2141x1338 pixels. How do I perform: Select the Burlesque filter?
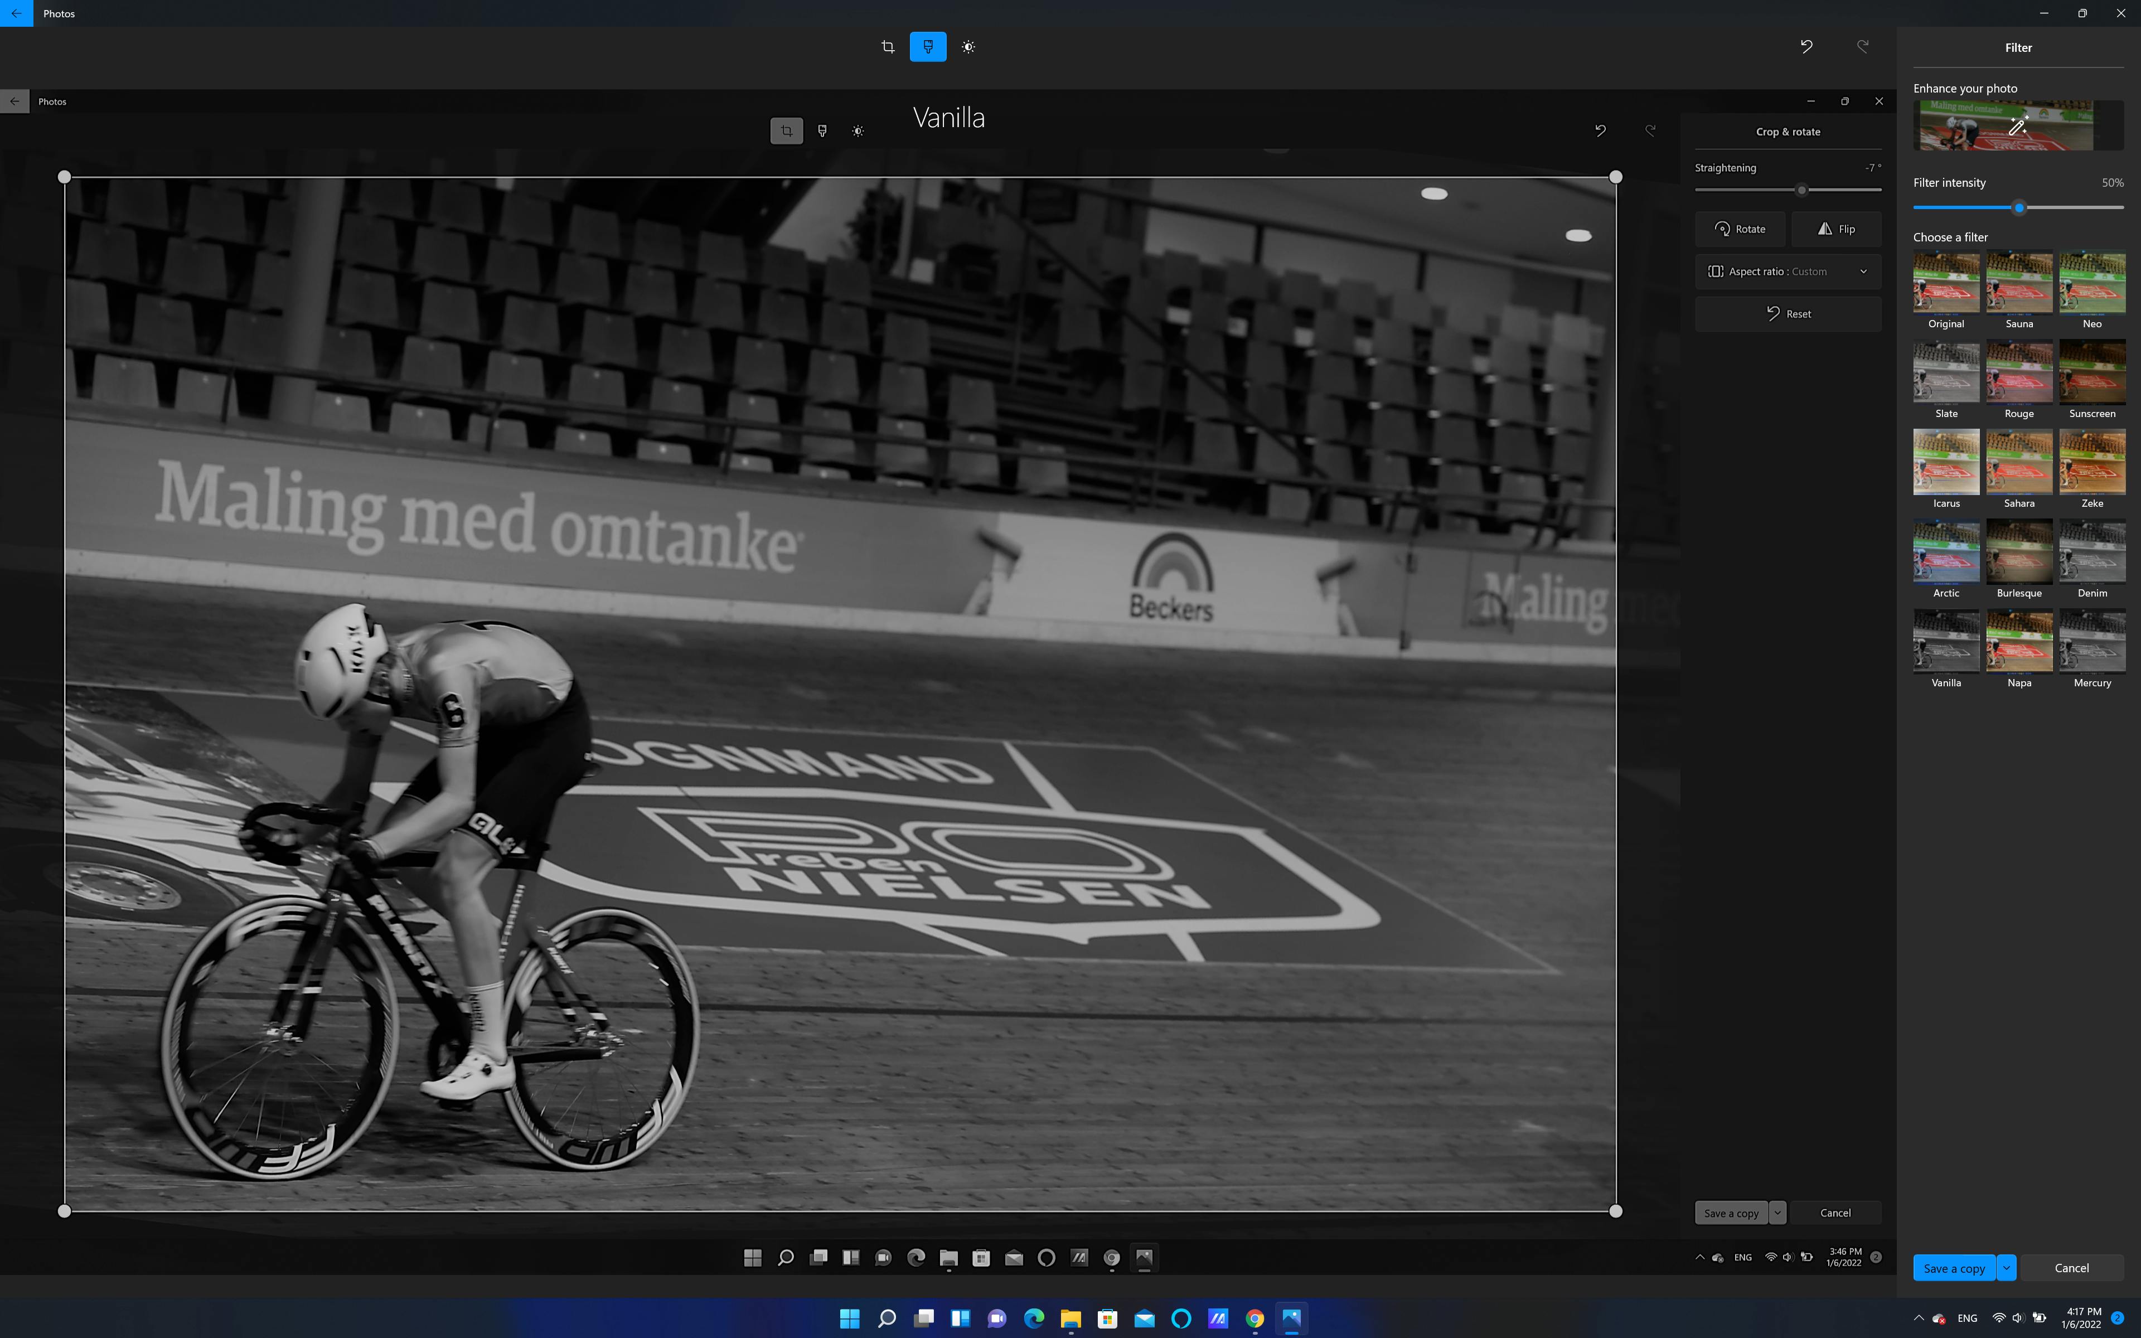coord(2019,559)
